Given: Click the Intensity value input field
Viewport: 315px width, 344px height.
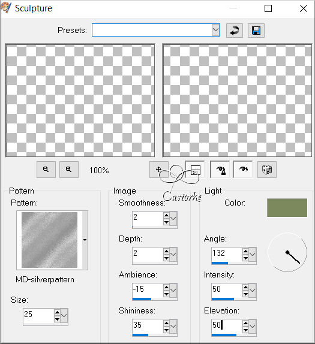Looking at the screenshot, I should 227,289.
